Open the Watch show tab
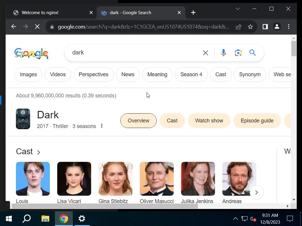The height and width of the screenshot is (226, 302). pos(209,121)
